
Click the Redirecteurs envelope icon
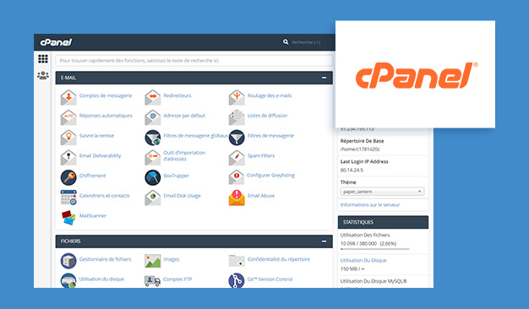pos(152,97)
